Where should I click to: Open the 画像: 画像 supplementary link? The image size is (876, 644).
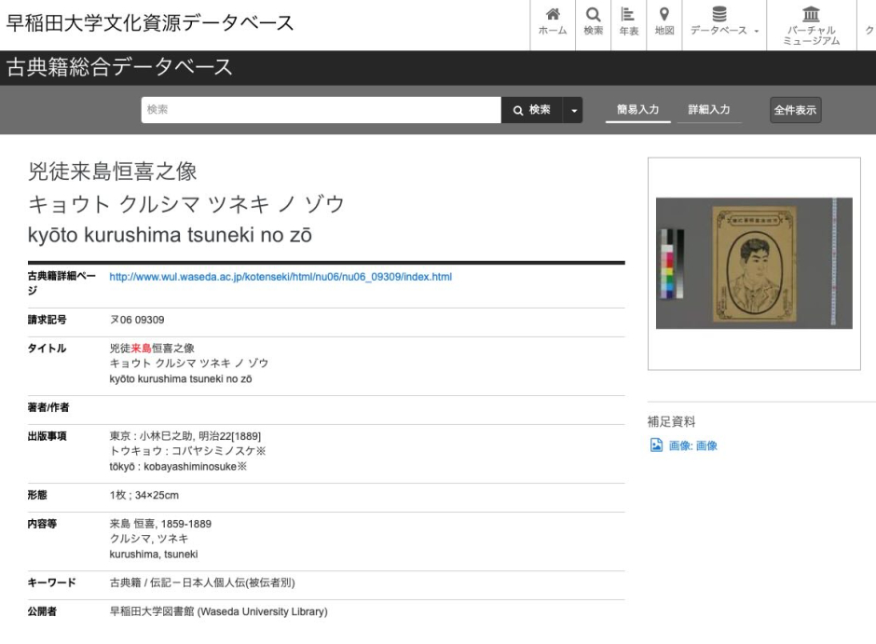click(x=692, y=445)
